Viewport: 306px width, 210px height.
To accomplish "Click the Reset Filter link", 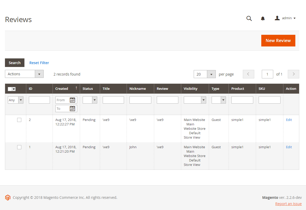I will [39, 63].
